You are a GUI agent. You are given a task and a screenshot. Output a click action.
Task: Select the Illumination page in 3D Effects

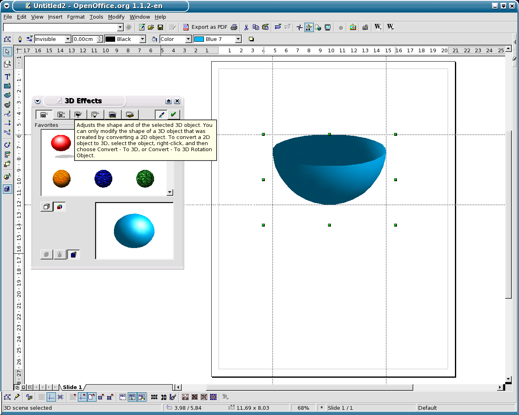pyautogui.click(x=95, y=114)
